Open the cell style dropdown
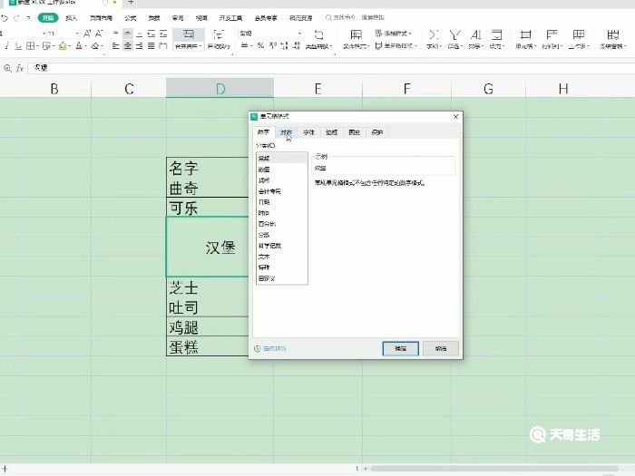This screenshot has width=635, height=476. [x=396, y=45]
